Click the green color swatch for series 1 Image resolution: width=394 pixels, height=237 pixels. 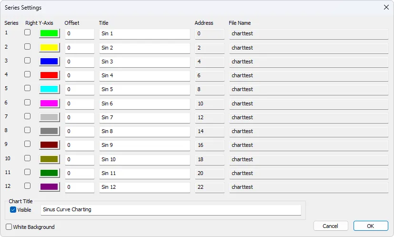click(49, 33)
